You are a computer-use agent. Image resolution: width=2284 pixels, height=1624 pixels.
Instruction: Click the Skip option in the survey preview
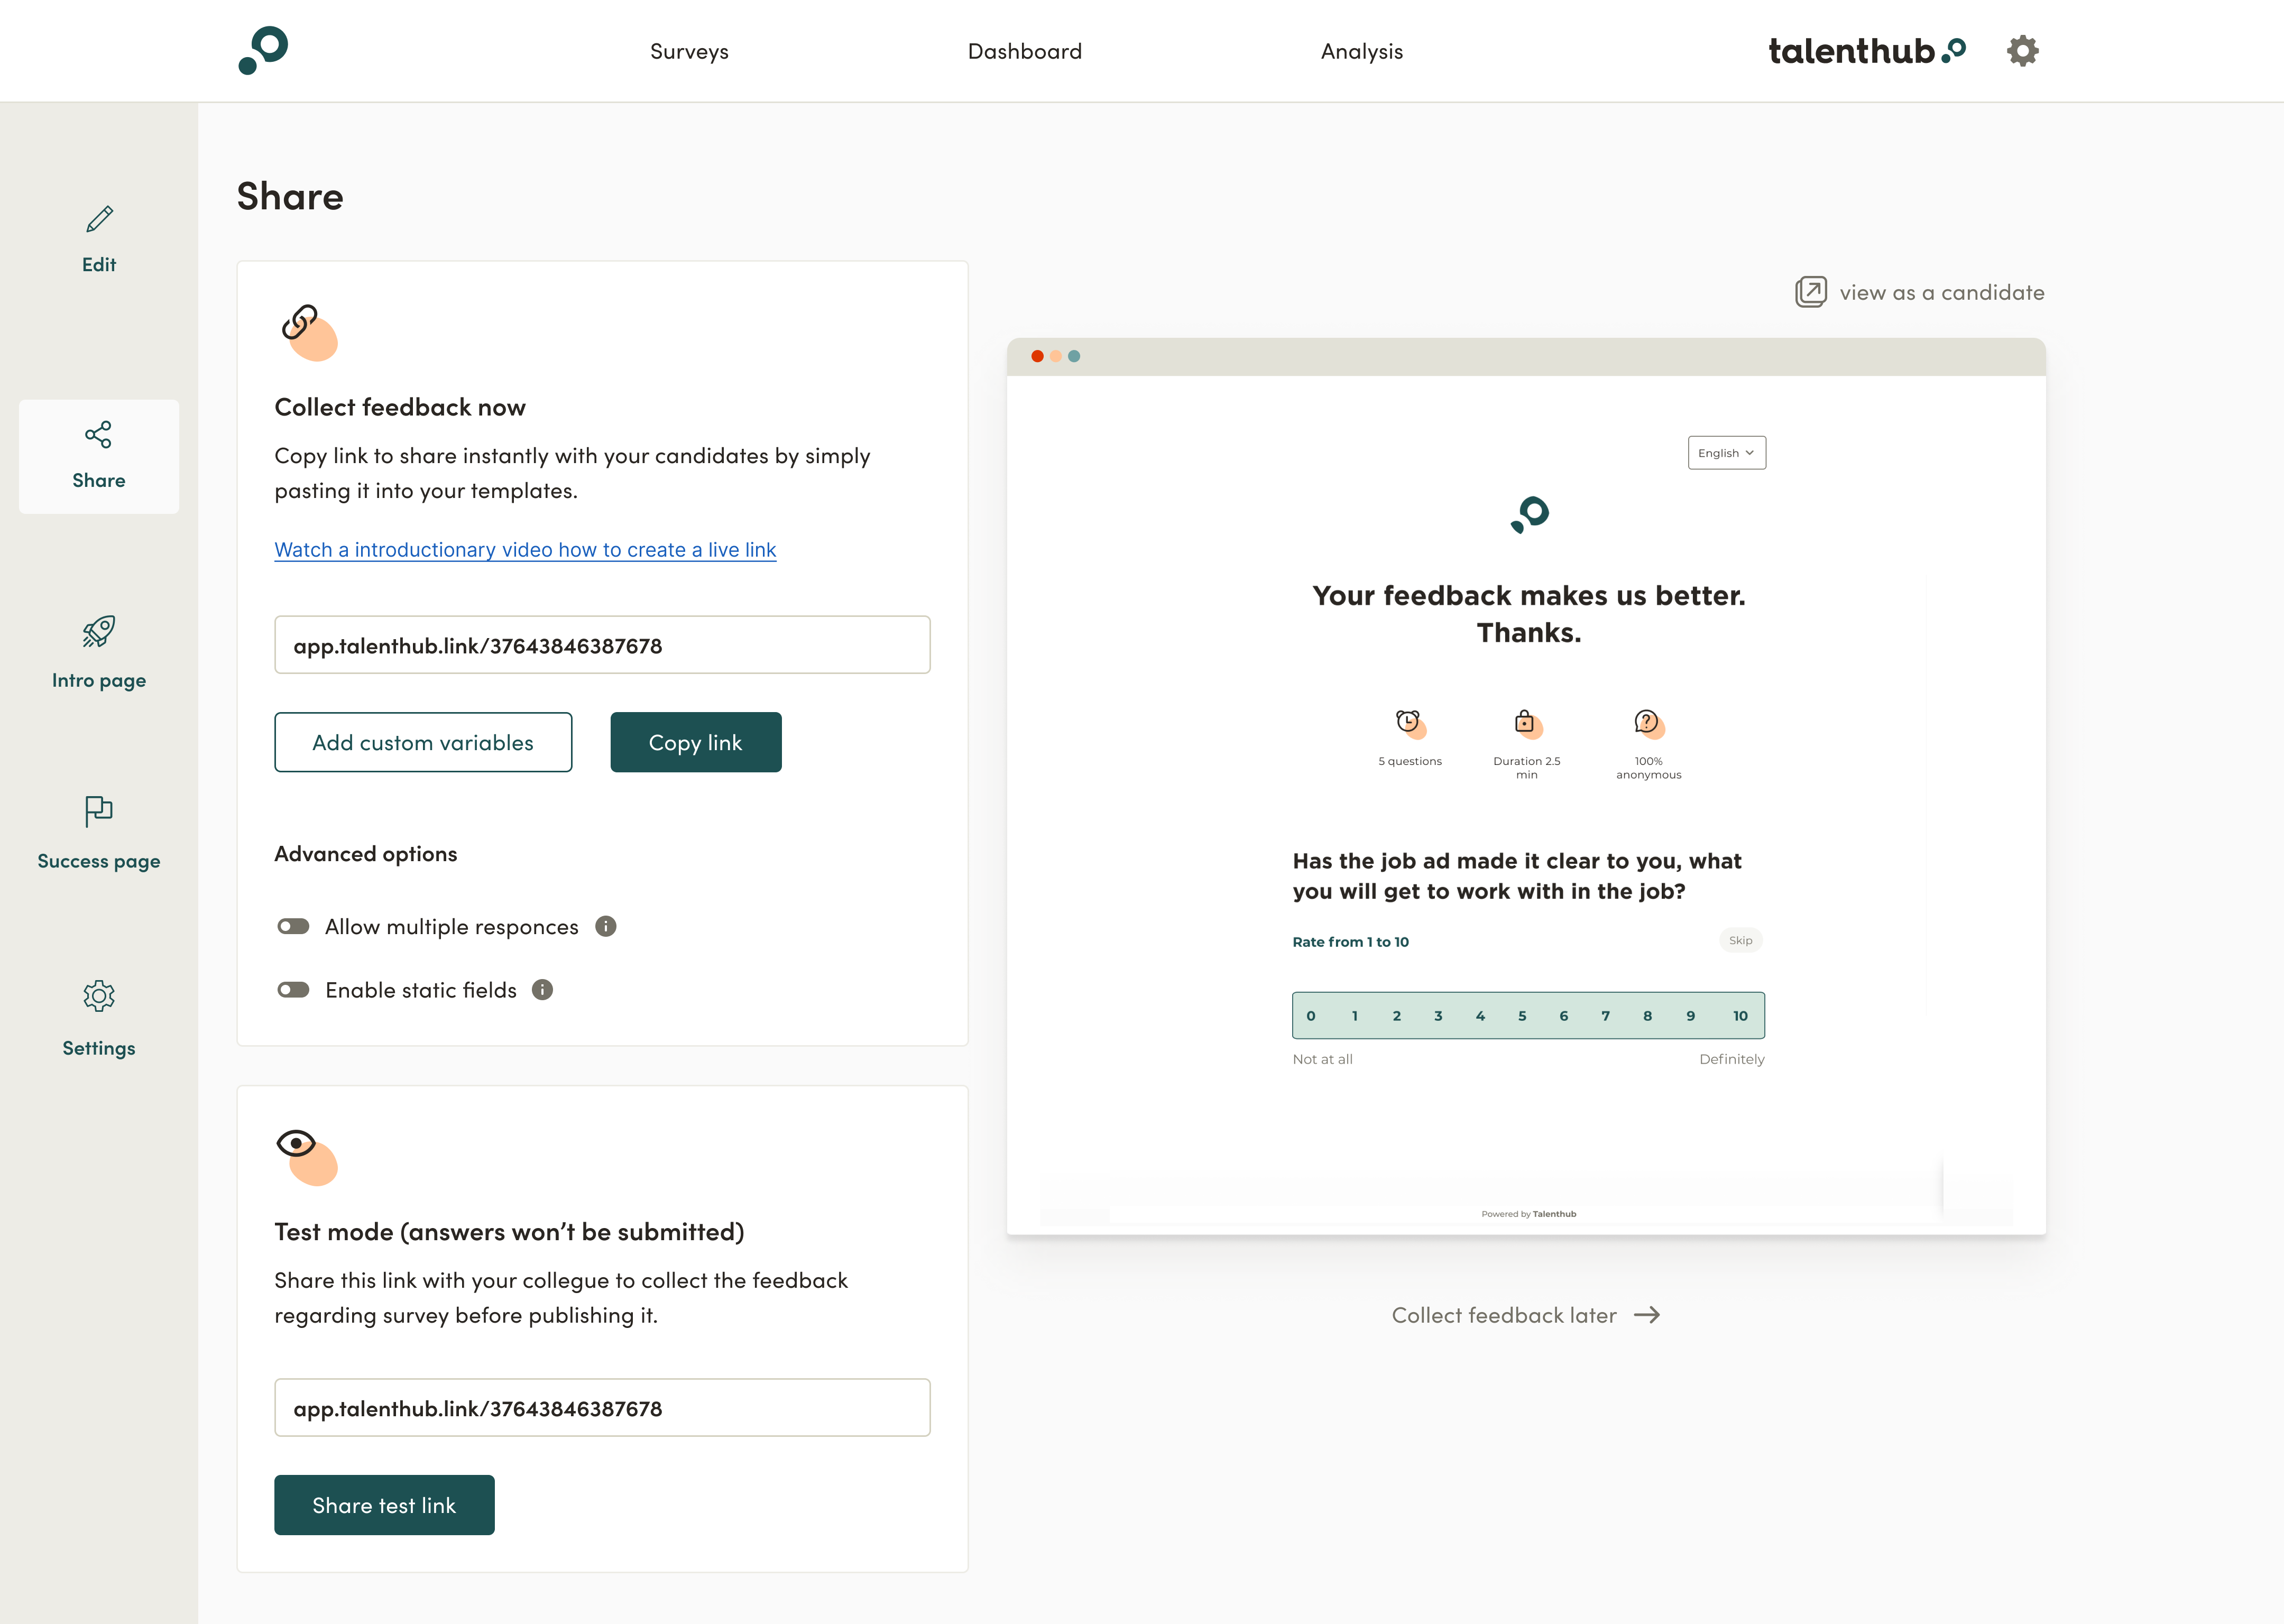[1740, 940]
